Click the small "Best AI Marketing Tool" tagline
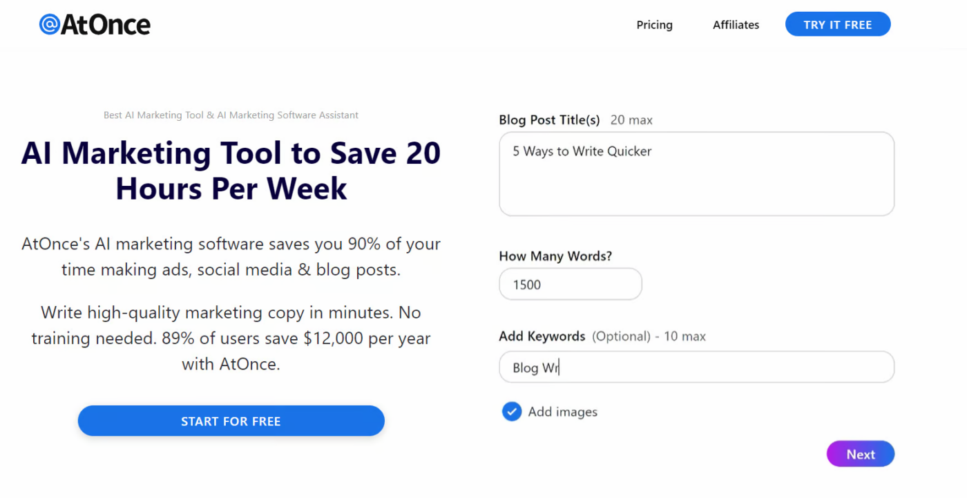 tap(231, 115)
